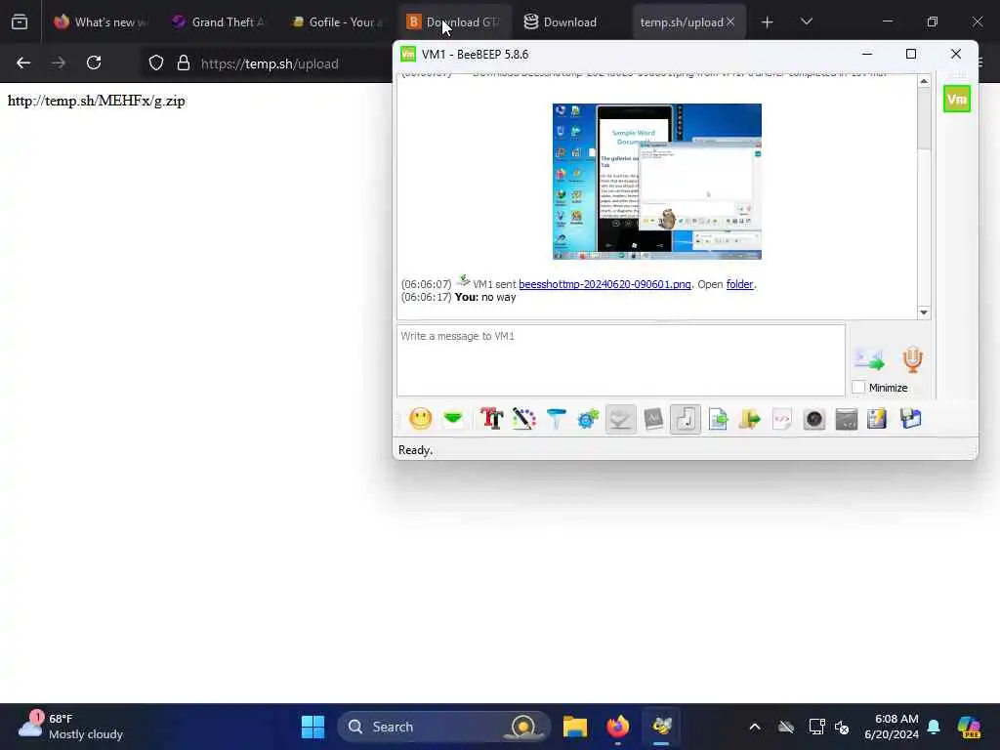Click the green VM1 user avatar on the right
The width and height of the screenshot is (1000, 750).
[x=957, y=99]
